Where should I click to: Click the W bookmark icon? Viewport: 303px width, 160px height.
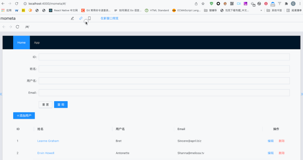click(17, 10)
